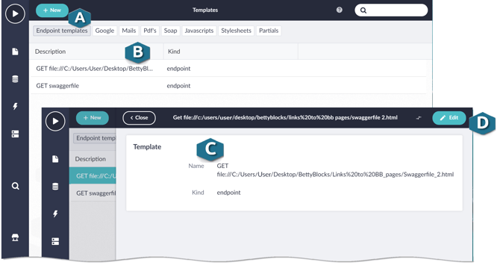Click the Edit button
The image size is (500, 274).
(449, 118)
